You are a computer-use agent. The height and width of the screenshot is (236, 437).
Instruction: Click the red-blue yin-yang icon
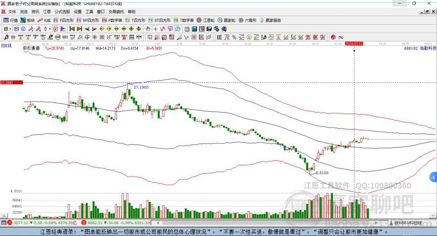pos(333,37)
